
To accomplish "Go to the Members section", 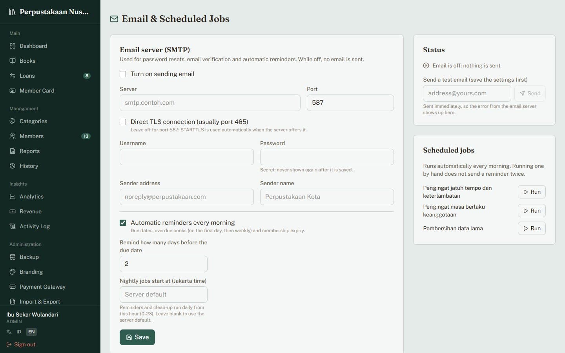I will [50, 136].
